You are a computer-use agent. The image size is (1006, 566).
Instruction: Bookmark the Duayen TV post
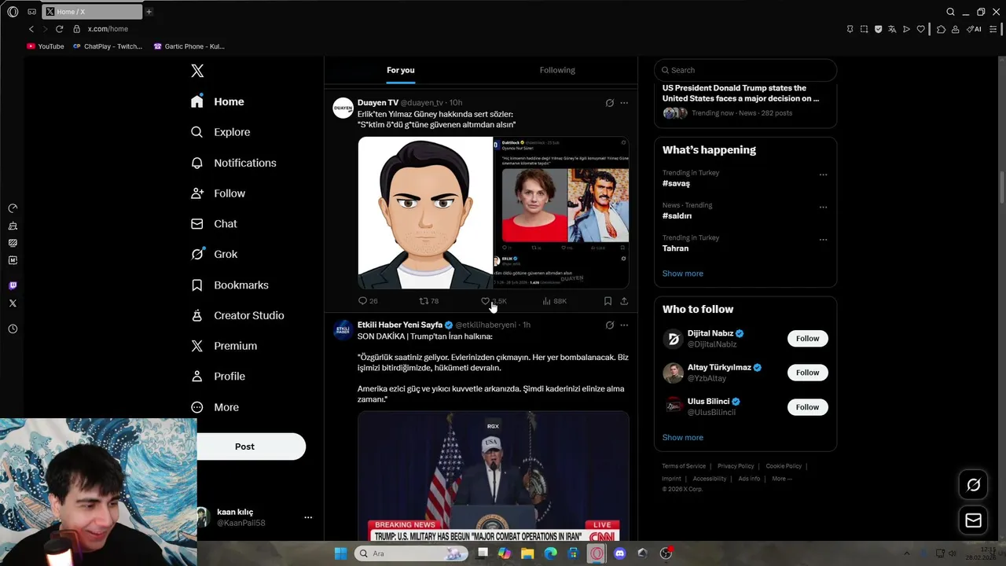tap(608, 301)
